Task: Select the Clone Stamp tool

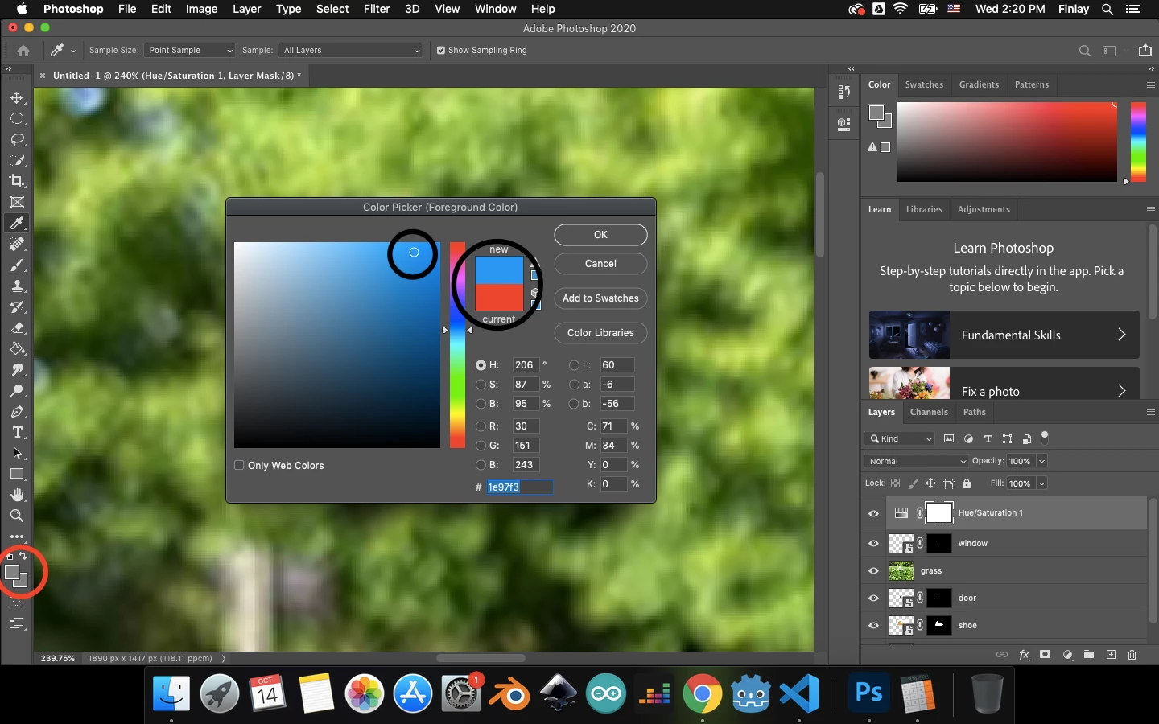Action: click(17, 286)
